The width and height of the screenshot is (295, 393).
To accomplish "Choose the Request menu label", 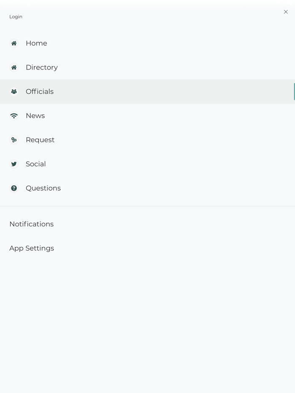I will pos(40,140).
